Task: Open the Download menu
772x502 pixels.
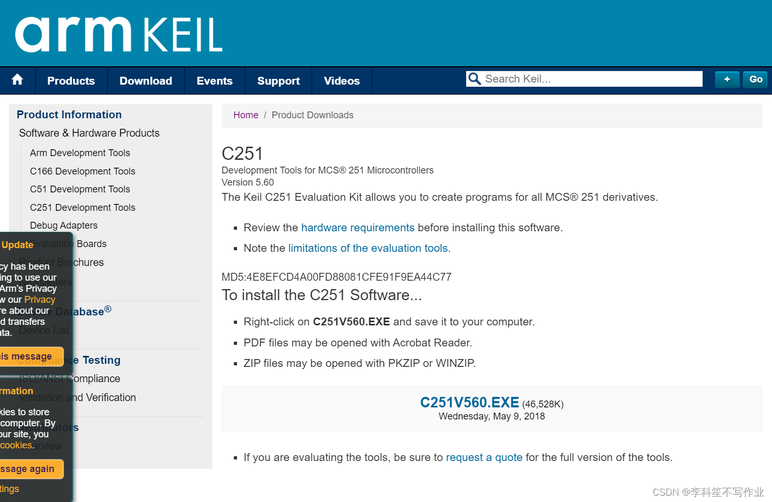Action: coord(146,81)
